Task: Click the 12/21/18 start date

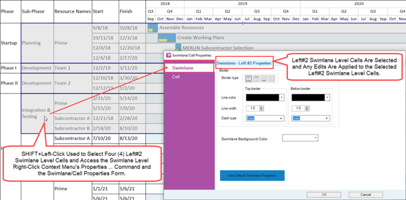Action: pyautogui.click(x=106, y=118)
